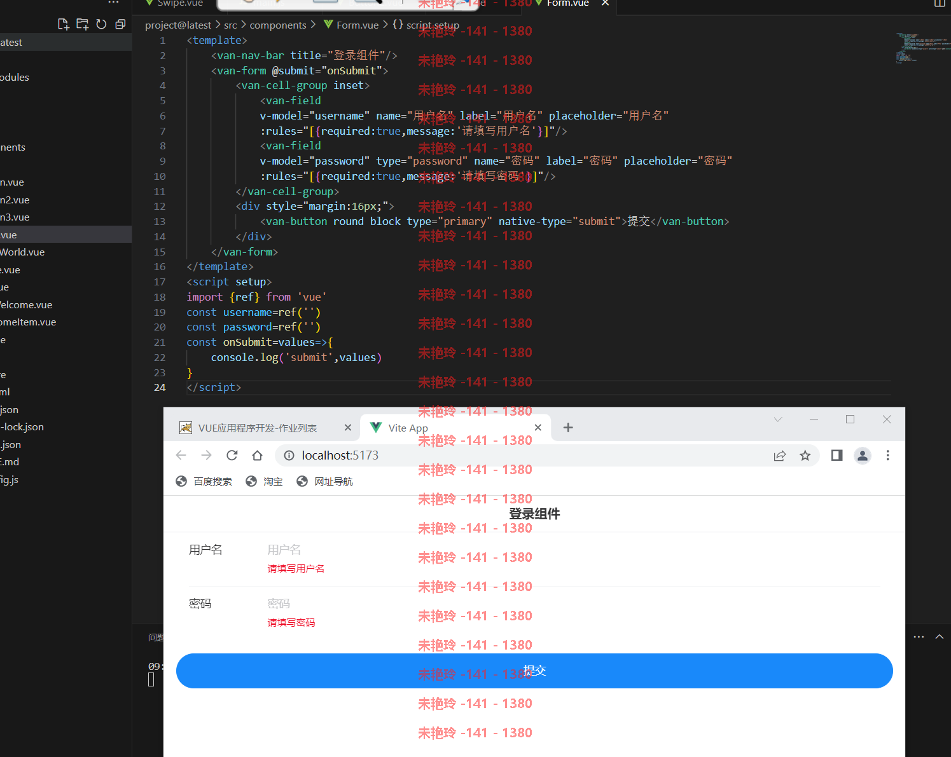Click the 登录组件 page title
Screen dimensions: 951x757
pyautogui.click(x=534, y=514)
